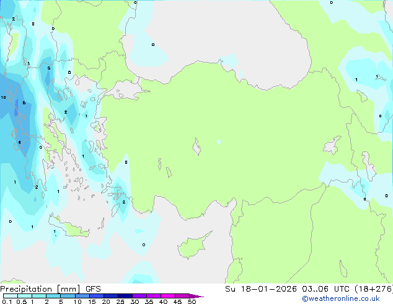This screenshot has height=304, width=393.
Task: Click the "45" legend scale label
Action: [x=177, y=302]
